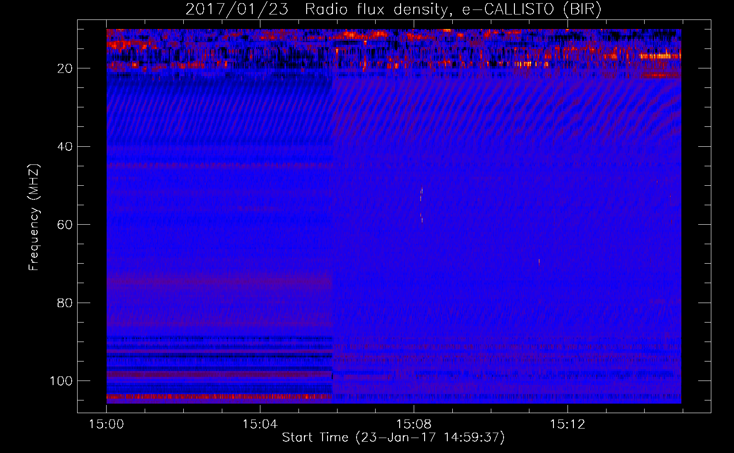Click the 20 frequency tick label
734x453 pixels.
(65, 68)
